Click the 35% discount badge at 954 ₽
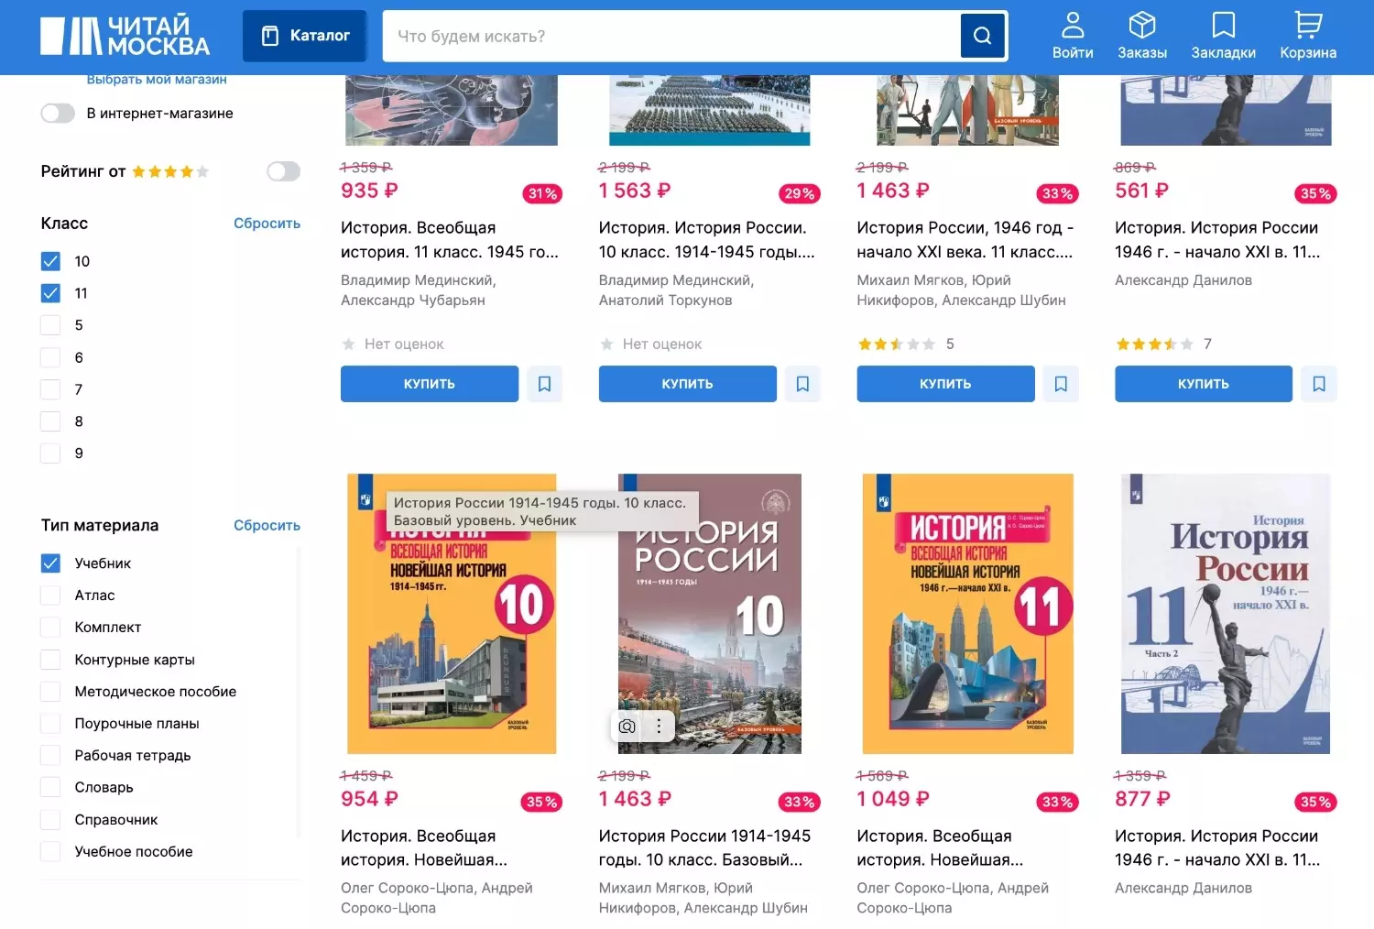The image size is (1374, 929). [541, 802]
